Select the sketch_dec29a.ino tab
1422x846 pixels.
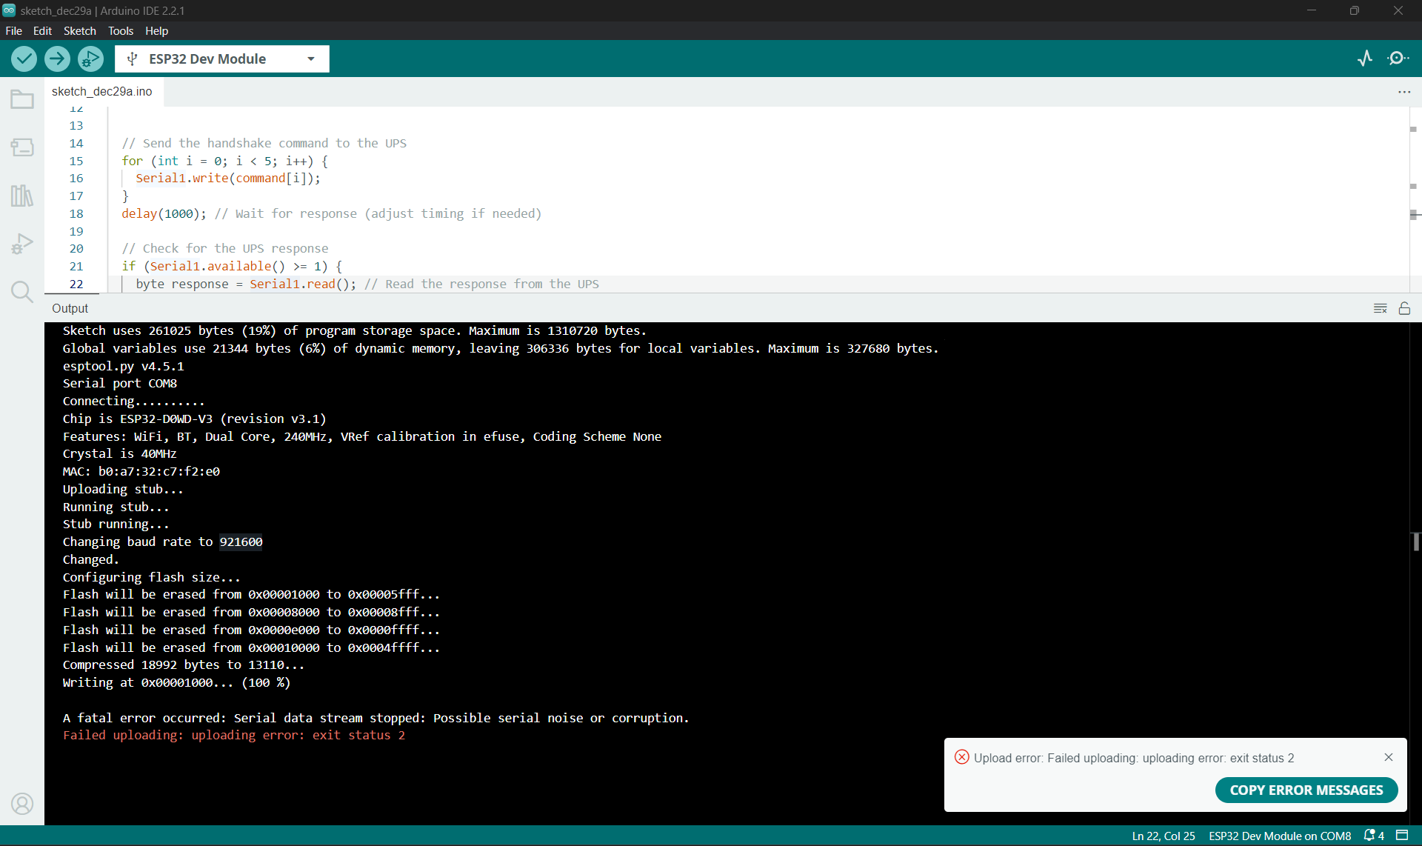click(102, 91)
